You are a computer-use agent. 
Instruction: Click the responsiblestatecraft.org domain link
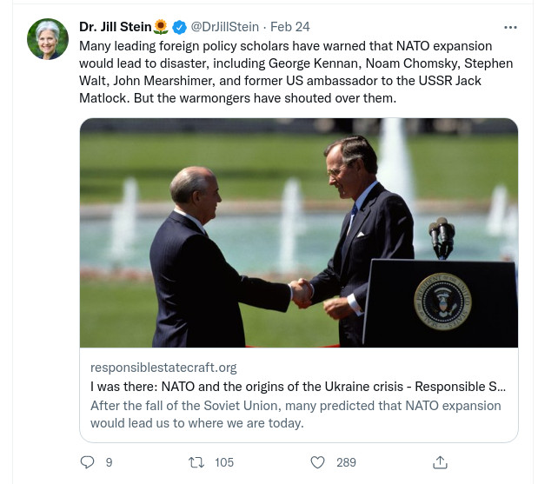tap(163, 368)
